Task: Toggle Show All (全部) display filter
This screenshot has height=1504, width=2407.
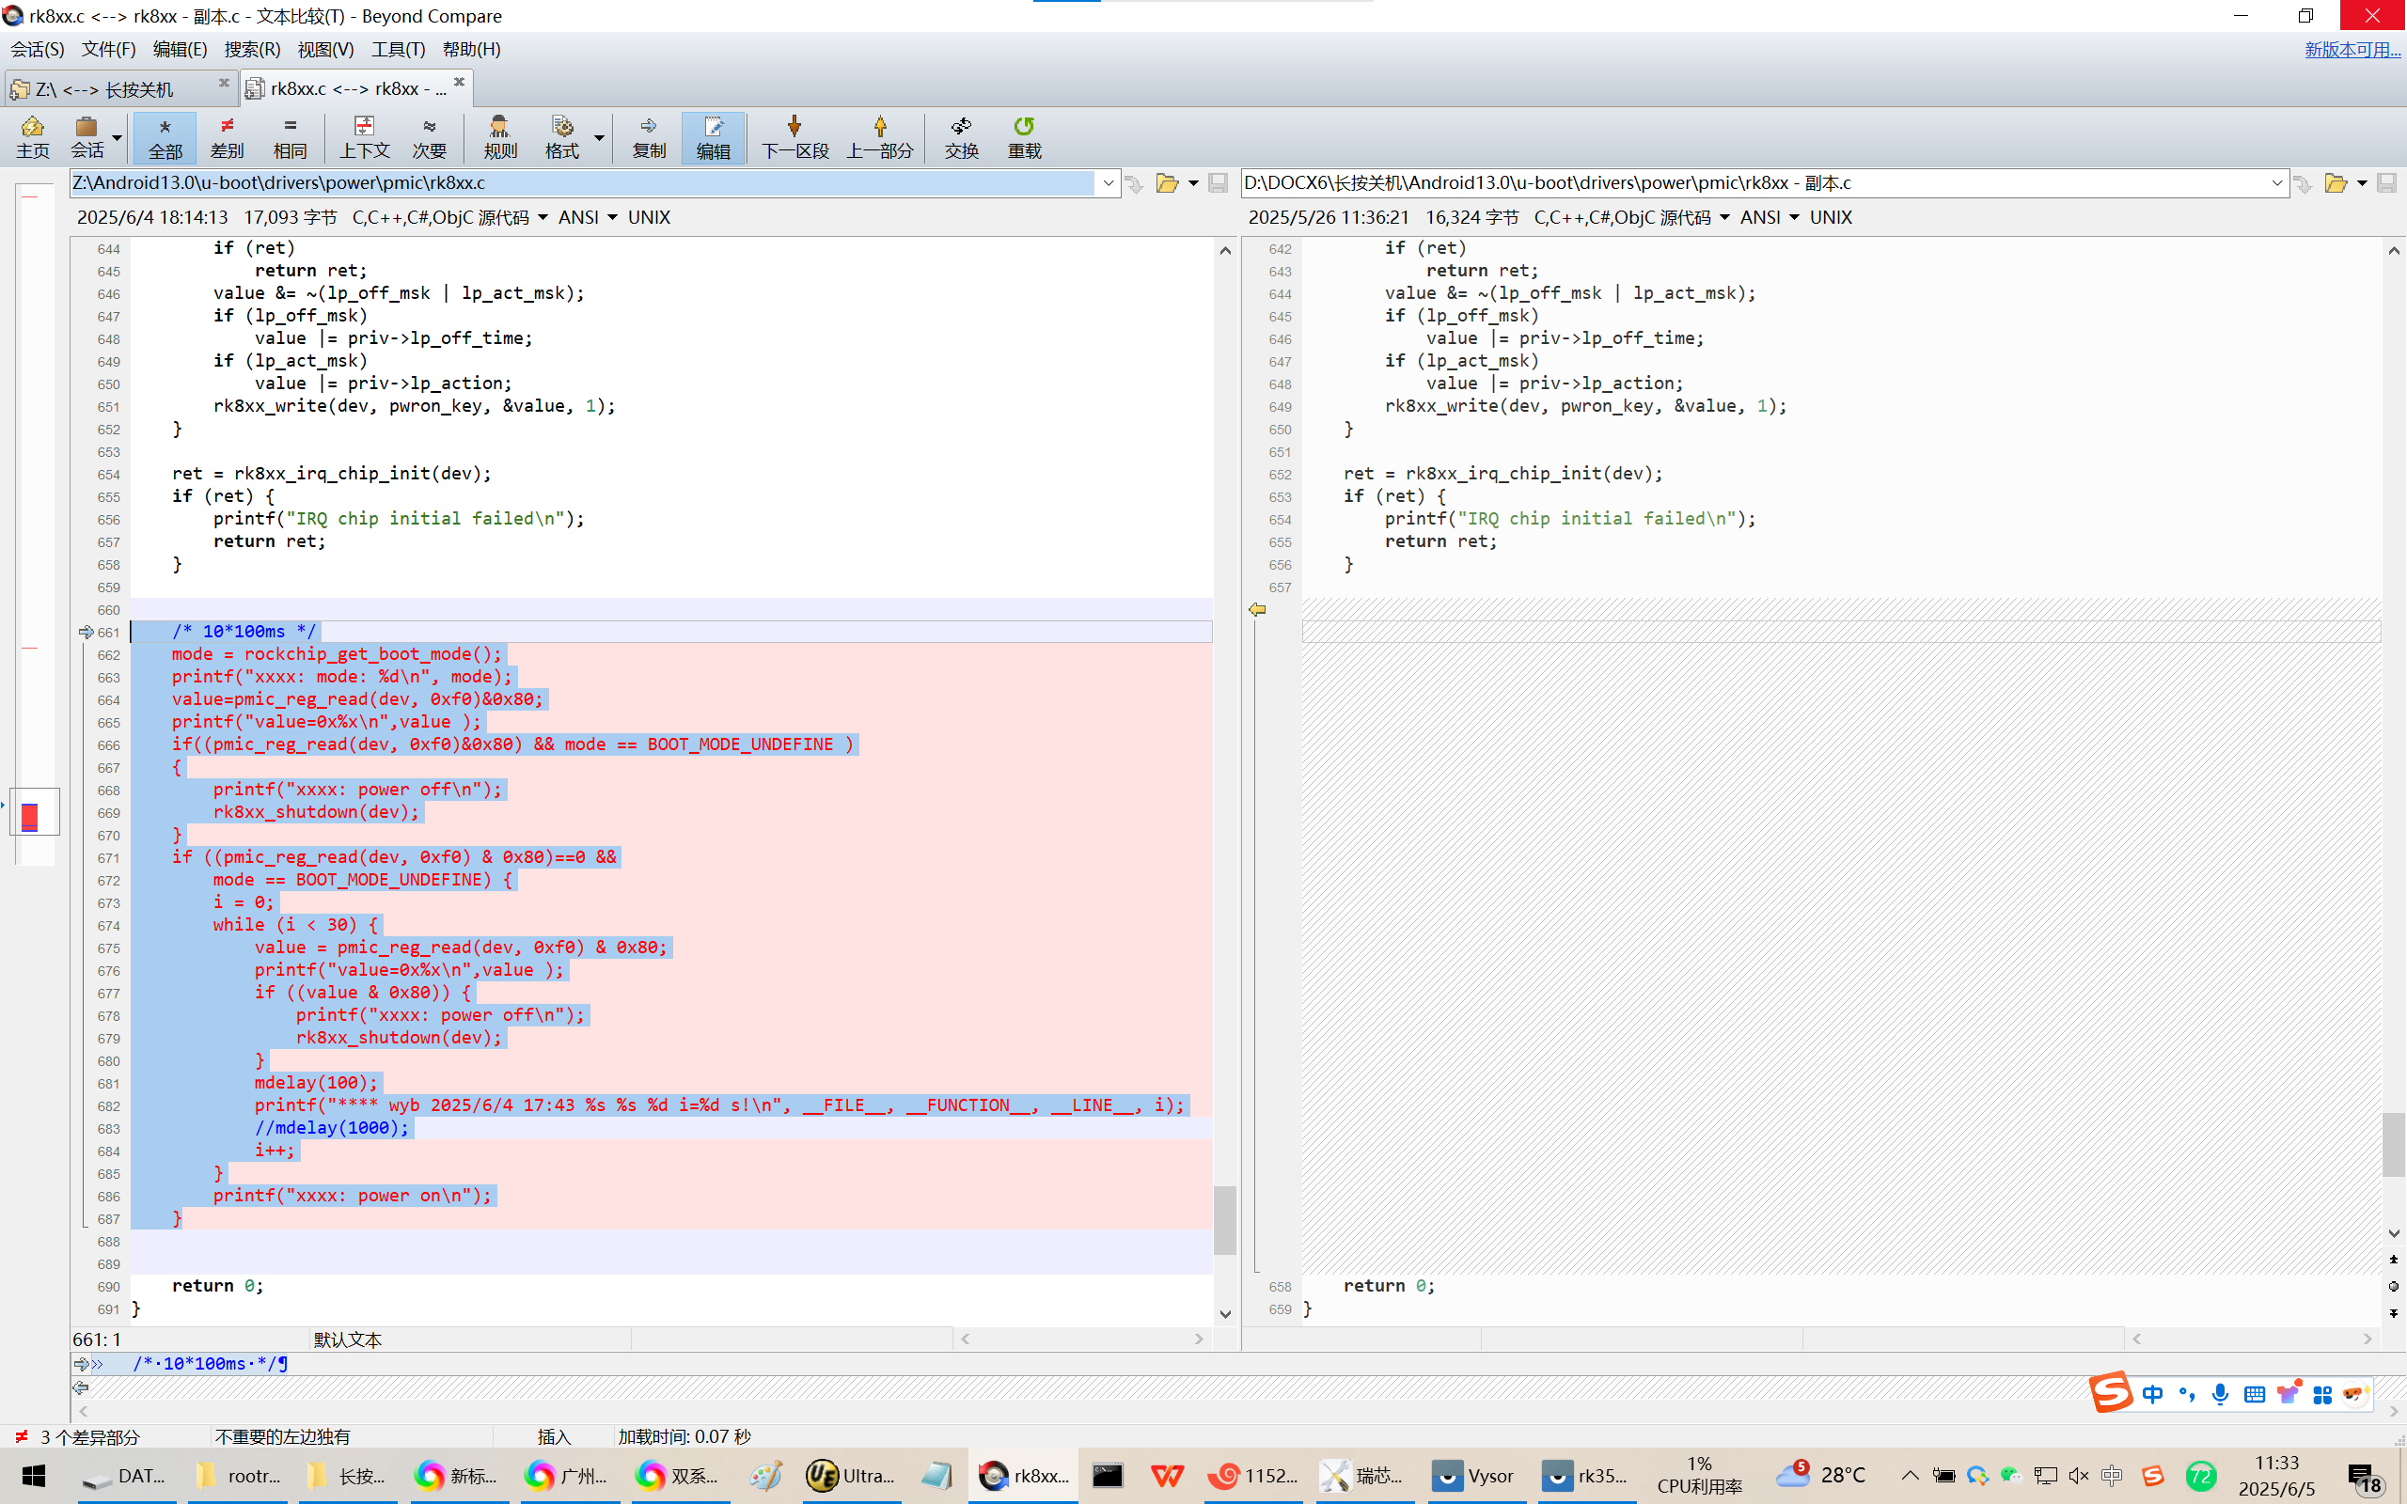Action: 165,136
